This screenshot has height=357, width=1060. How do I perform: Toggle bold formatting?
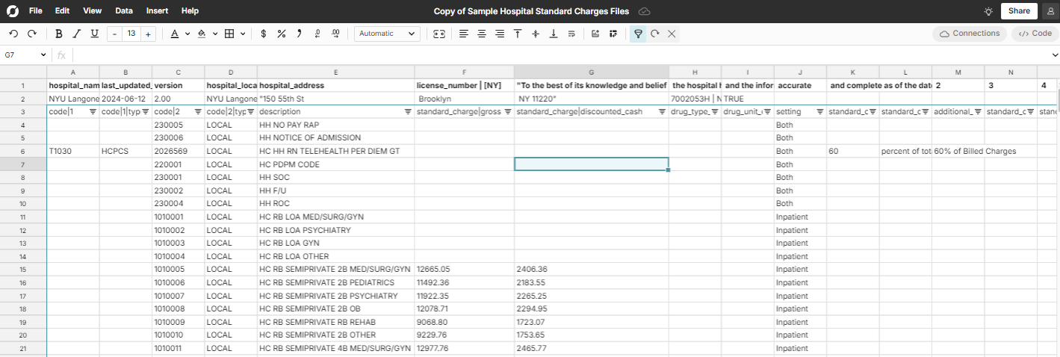[x=59, y=34]
